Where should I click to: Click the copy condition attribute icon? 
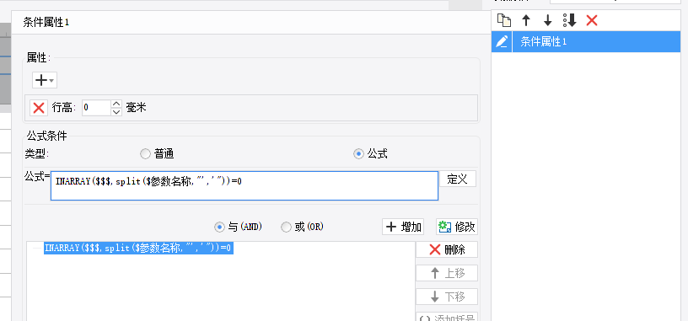click(x=504, y=20)
